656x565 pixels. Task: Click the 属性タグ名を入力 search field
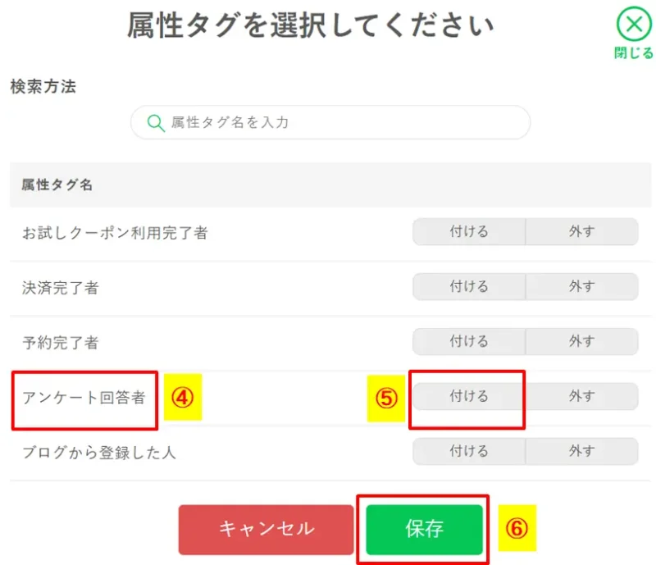click(328, 121)
